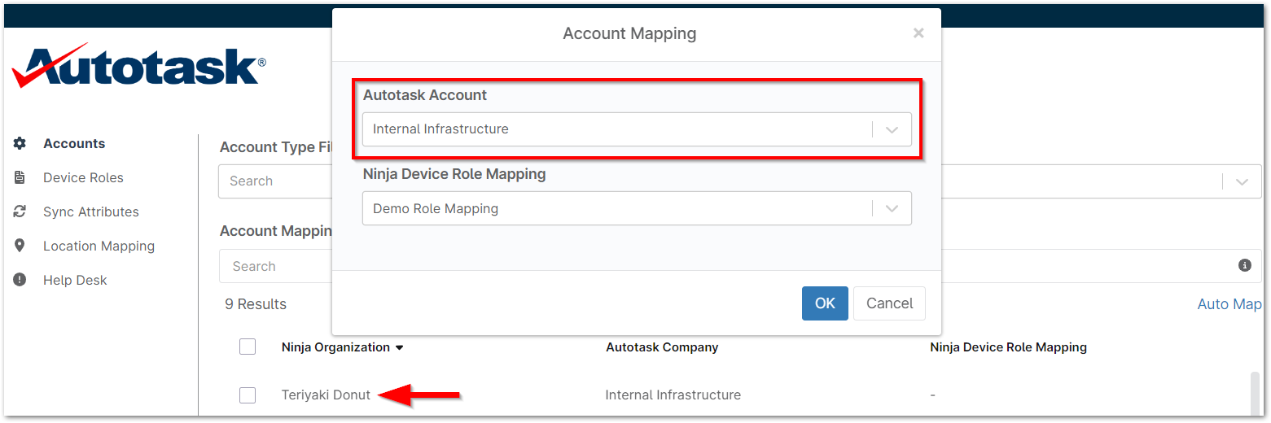The height and width of the screenshot is (423, 1271).
Task: Click the Help Desk alert icon
Action: click(x=20, y=280)
